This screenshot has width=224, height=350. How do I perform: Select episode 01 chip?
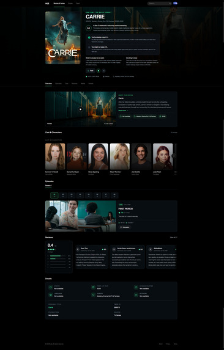point(54,195)
